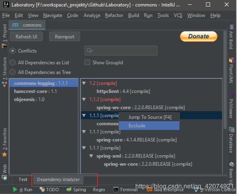Viewport: 237px width, 194px height.
Task: Open the Build menu
Action: point(133,15)
